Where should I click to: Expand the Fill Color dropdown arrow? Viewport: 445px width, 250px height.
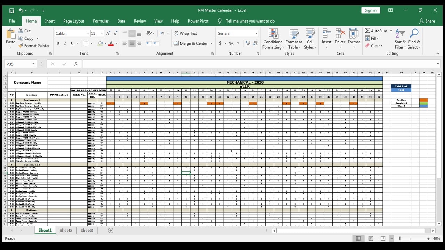[105, 43]
